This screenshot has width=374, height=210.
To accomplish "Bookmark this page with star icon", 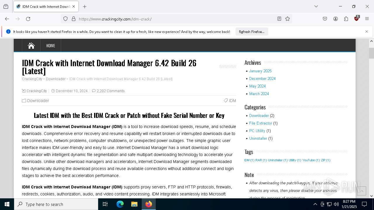I will pyautogui.click(x=288, y=19).
